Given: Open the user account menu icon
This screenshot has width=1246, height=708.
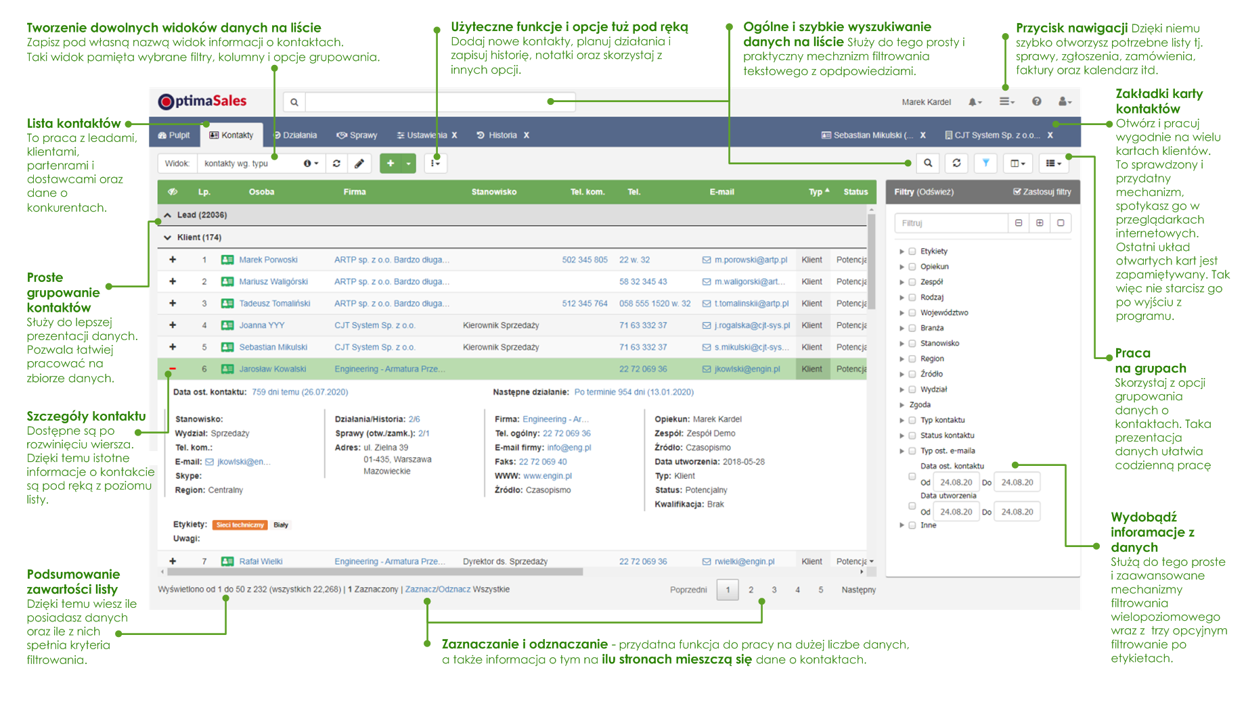Looking at the screenshot, I should (x=1065, y=101).
